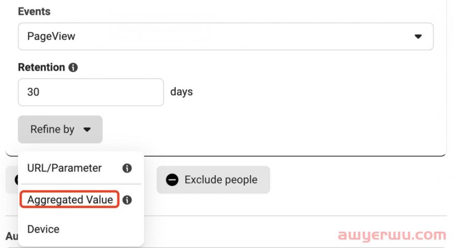Click the info icon beside URL/Parameter
Screen dimensions: 454x248
tap(127, 168)
